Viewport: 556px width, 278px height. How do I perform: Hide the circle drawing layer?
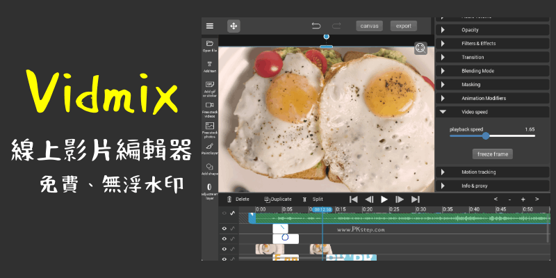pyautogui.click(x=224, y=239)
